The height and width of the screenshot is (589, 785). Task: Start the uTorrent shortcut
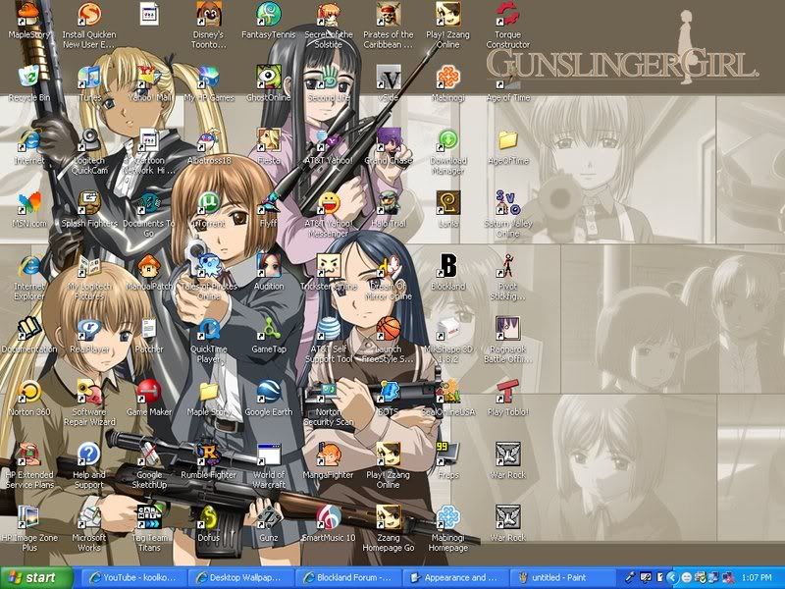pyautogui.click(x=209, y=203)
